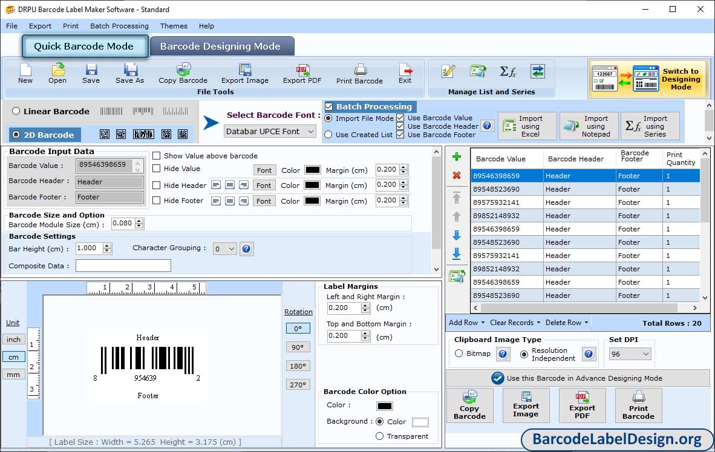Click the sigma fx series icon
715x452 pixels.
point(508,71)
